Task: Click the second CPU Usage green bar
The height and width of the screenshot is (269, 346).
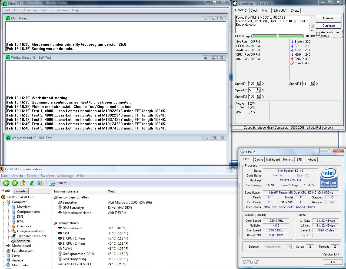Action: click(x=291, y=36)
